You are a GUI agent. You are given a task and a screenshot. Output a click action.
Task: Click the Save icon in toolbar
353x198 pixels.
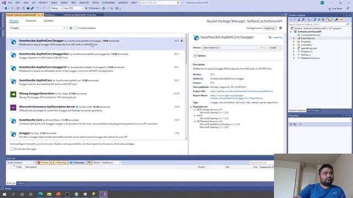point(28,8)
